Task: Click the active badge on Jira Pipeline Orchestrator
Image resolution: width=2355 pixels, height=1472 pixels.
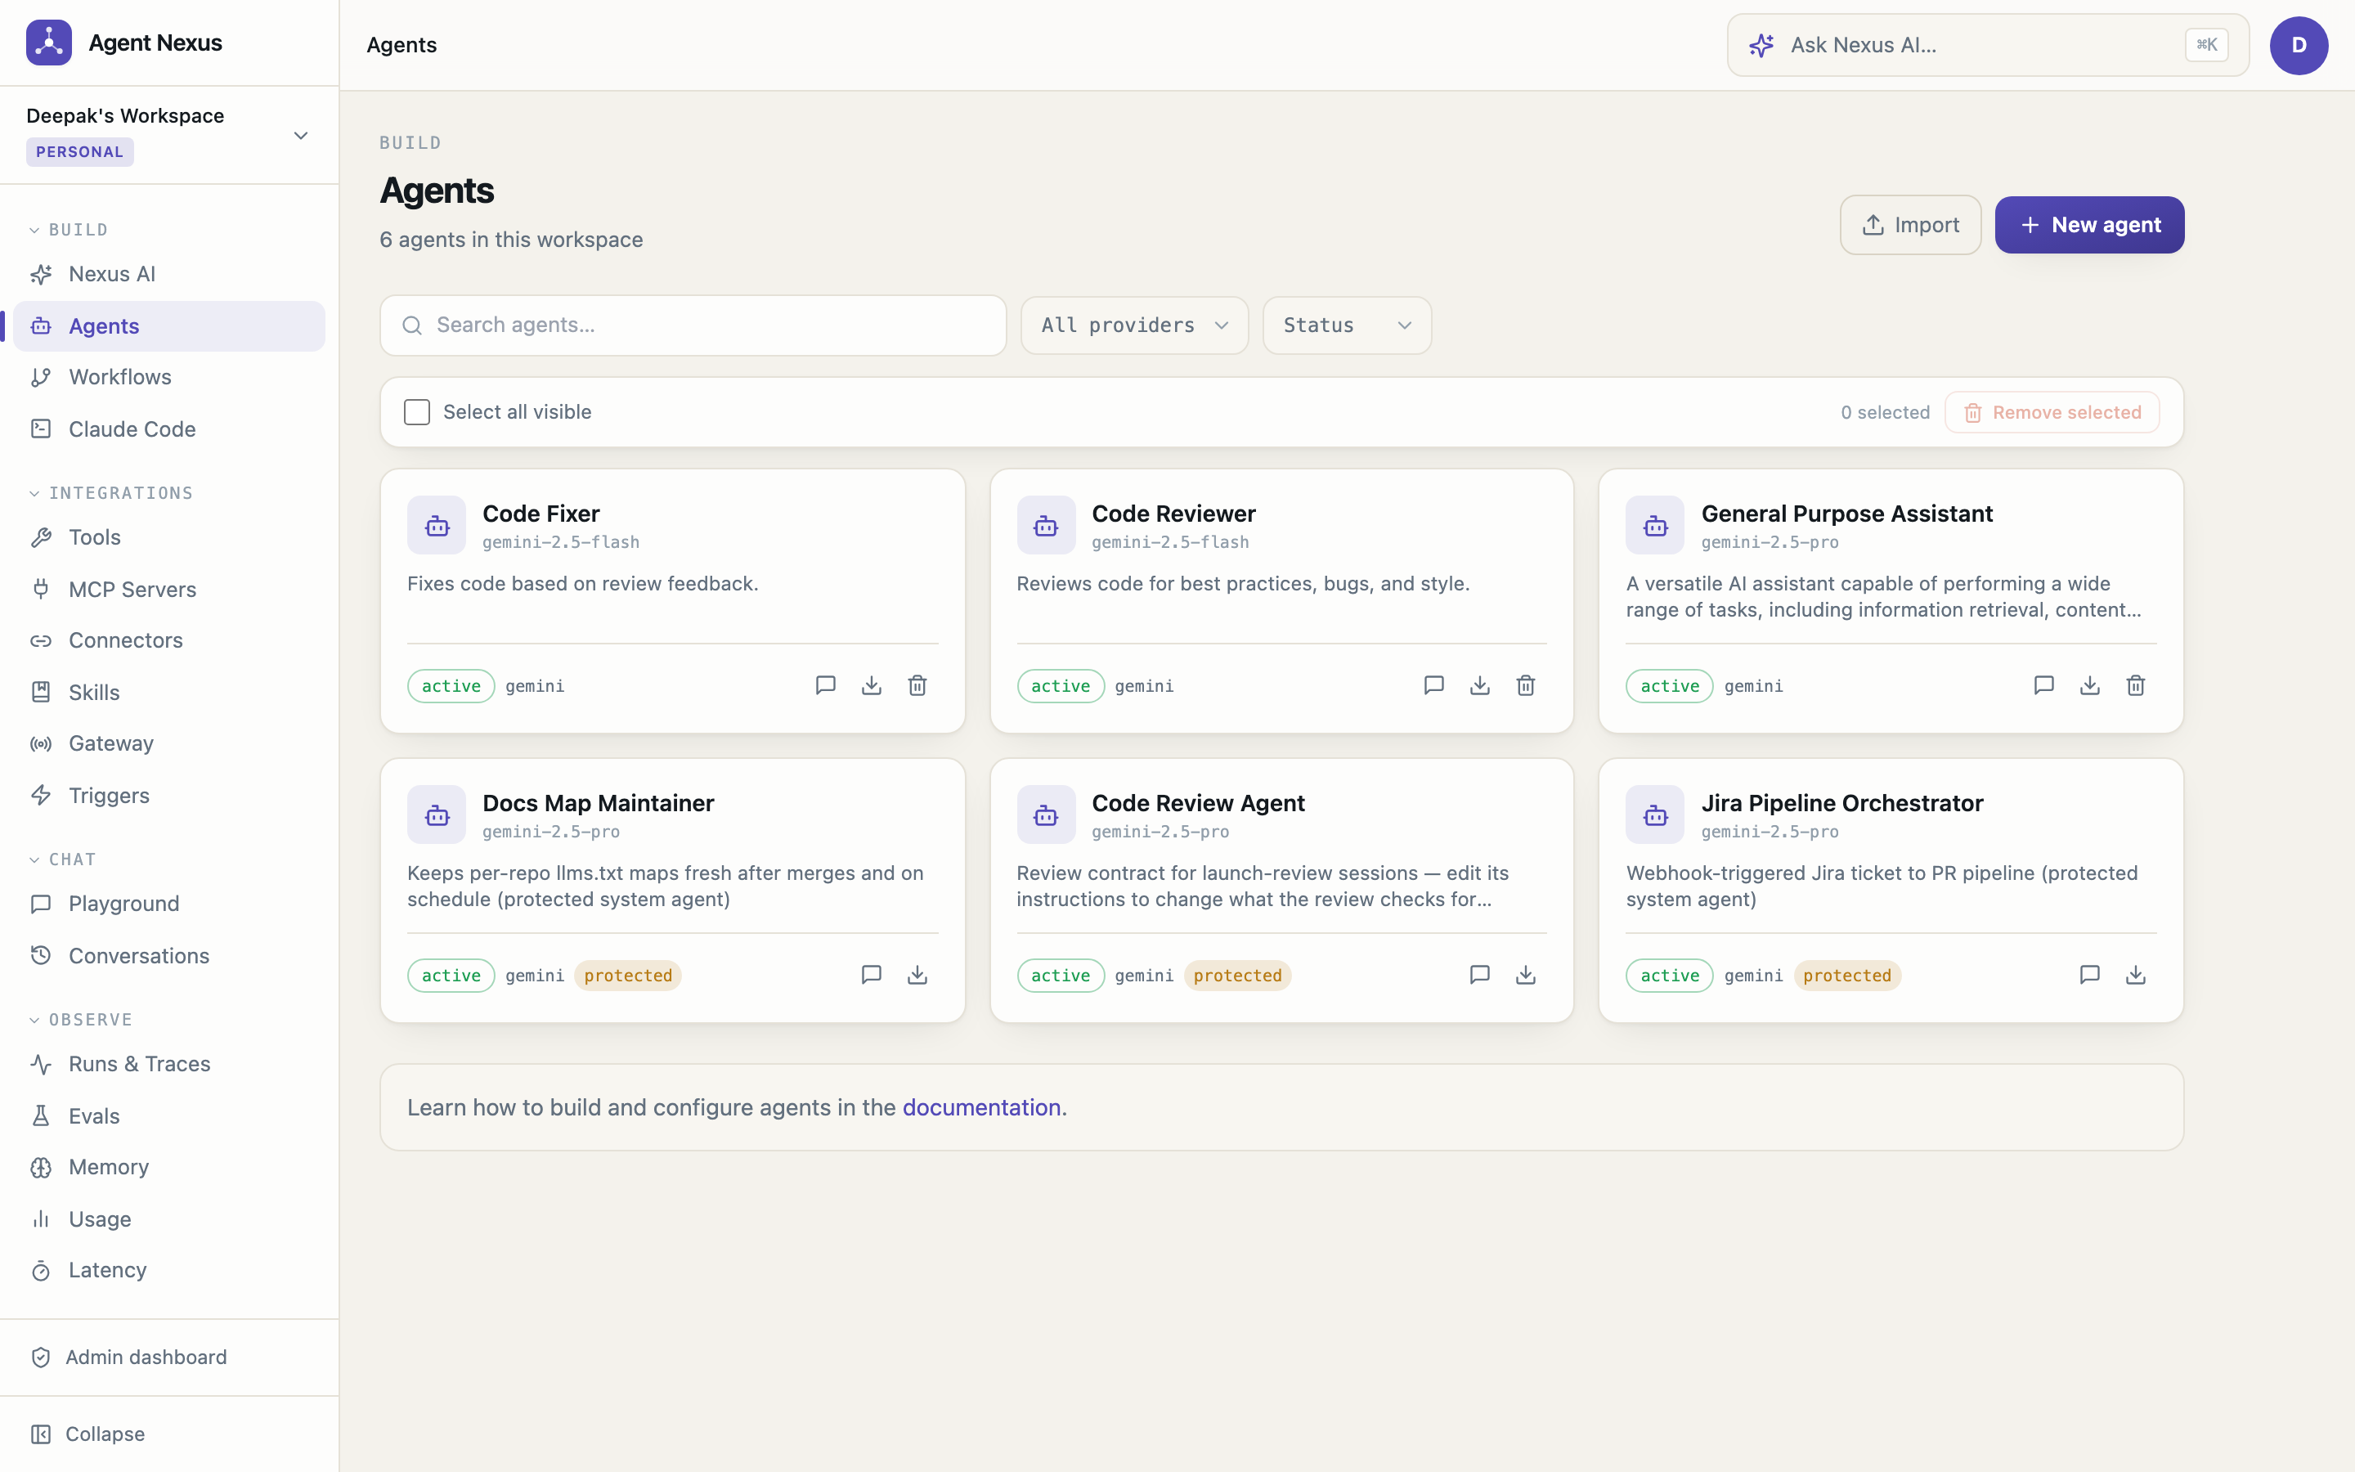Action: click(x=1669, y=976)
